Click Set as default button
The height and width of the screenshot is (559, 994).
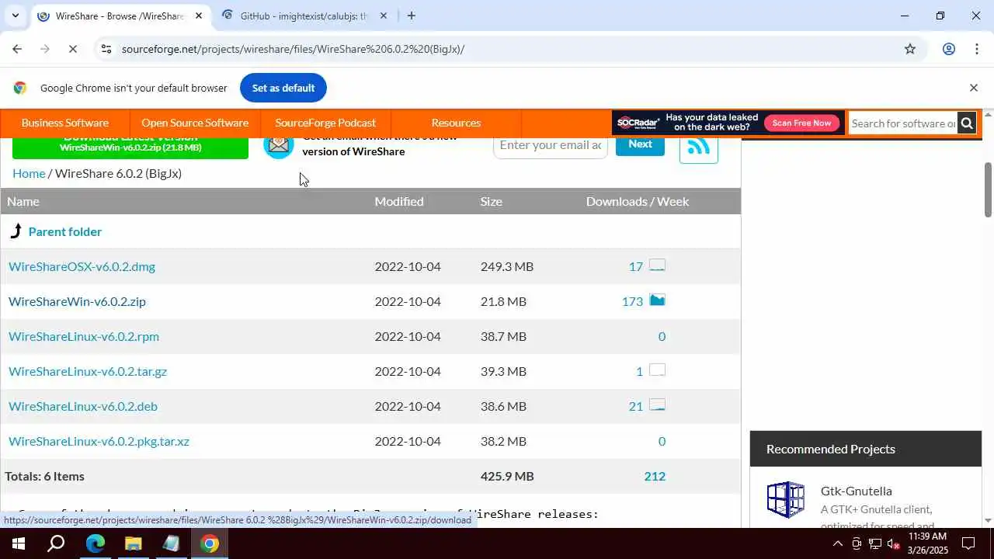pos(283,88)
